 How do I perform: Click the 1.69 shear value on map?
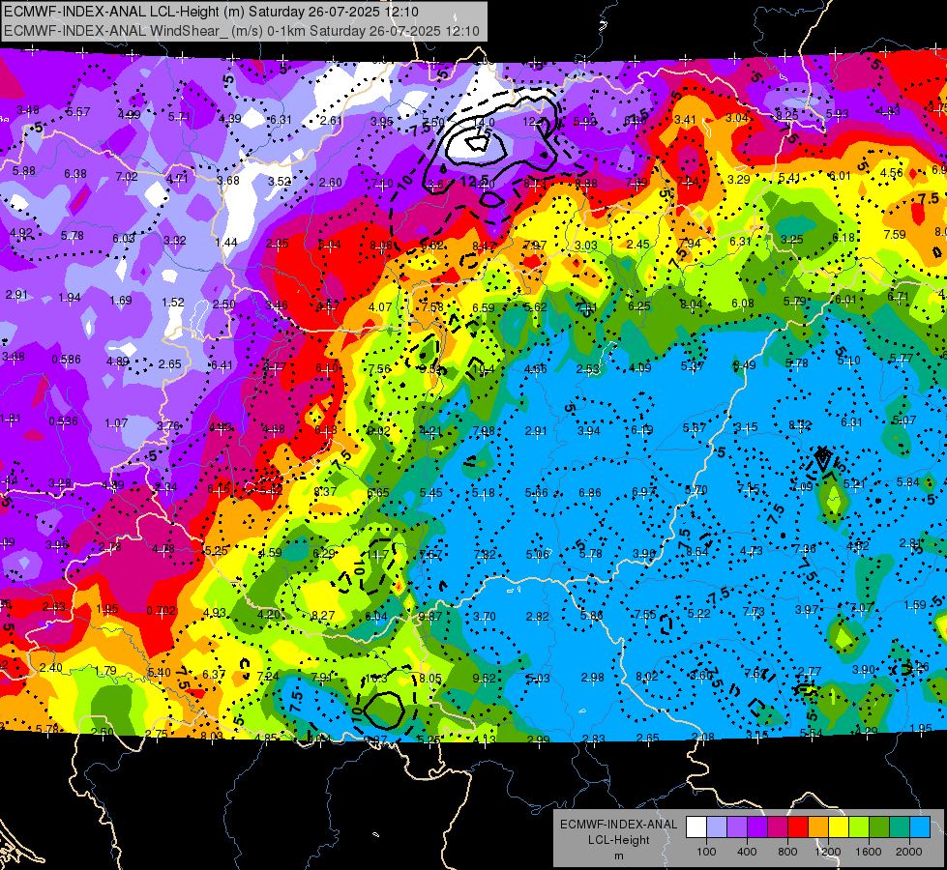pos(121,300)
